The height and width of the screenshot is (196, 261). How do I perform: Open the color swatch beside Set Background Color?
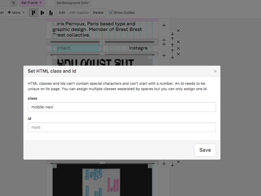(x=50, y=3)
